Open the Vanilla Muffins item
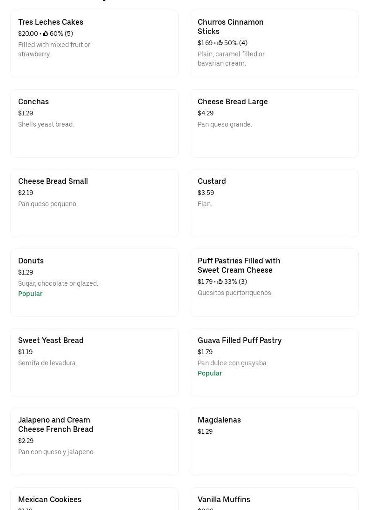This screenshot has height=510, width=374. click(x=224, y=499)
